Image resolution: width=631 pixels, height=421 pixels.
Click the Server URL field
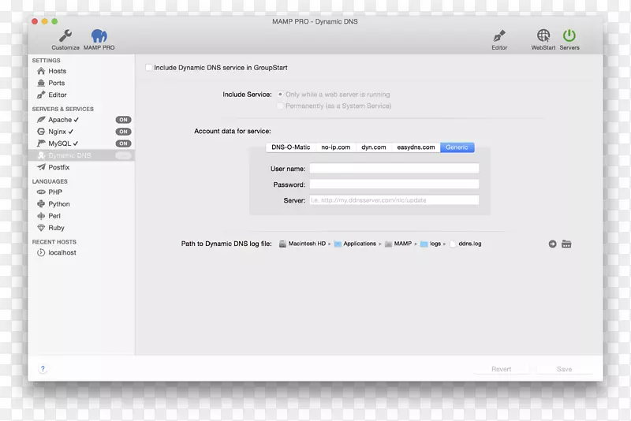tap(394, 199)
